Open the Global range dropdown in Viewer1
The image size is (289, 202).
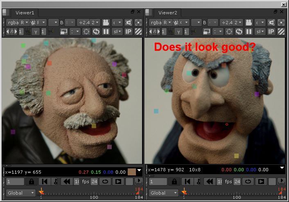(x=20, y=193)
